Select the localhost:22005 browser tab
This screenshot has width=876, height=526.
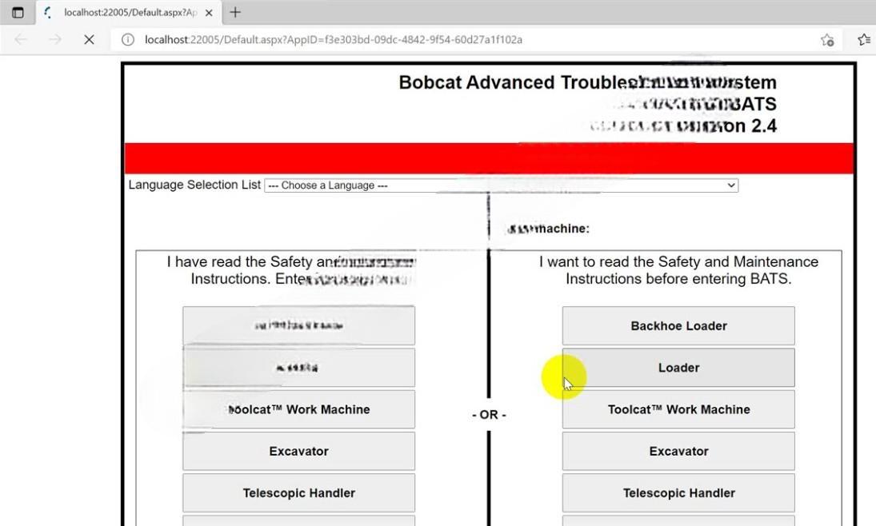point(128,13)
